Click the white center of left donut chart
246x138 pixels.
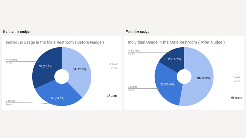(62, 76)
